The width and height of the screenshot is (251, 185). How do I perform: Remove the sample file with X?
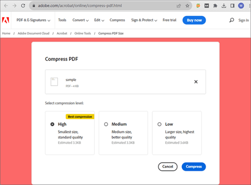[x=196, y=82]
